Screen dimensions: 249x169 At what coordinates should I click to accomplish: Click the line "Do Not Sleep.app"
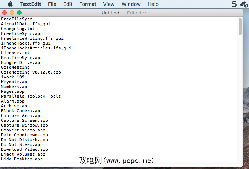[22, 145]
